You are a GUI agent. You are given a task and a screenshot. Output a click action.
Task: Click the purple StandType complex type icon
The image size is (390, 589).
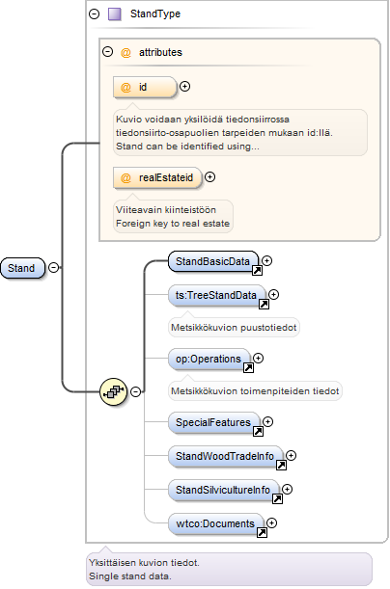click(x=114, y=13)
